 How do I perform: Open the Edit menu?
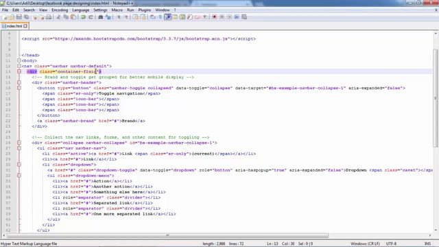point(16,10)
